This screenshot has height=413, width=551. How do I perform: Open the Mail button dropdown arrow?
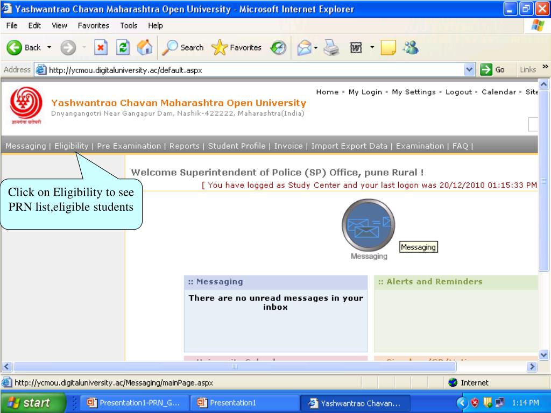[315, 47]
